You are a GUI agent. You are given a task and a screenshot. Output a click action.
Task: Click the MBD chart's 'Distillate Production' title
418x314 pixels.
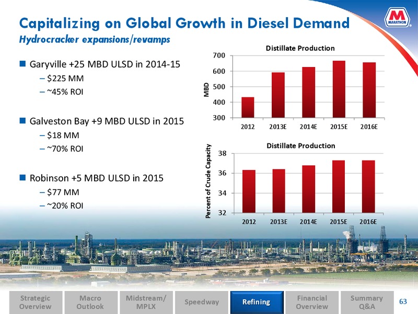click(300, 48)
